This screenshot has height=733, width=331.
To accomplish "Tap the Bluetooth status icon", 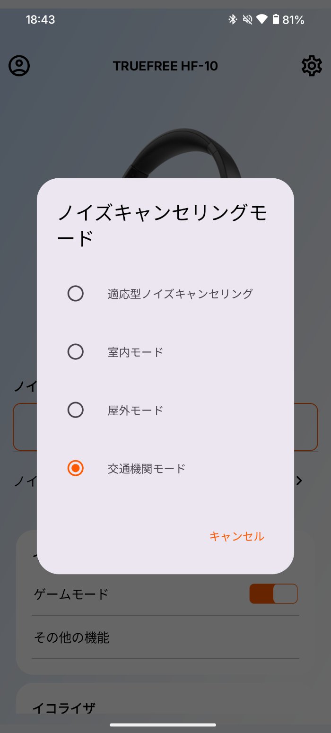I will coord(232,19).
